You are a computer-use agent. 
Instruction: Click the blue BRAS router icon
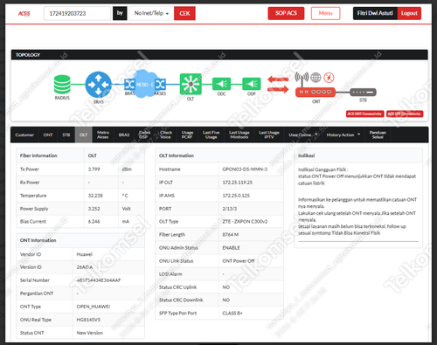pos(99,85)
